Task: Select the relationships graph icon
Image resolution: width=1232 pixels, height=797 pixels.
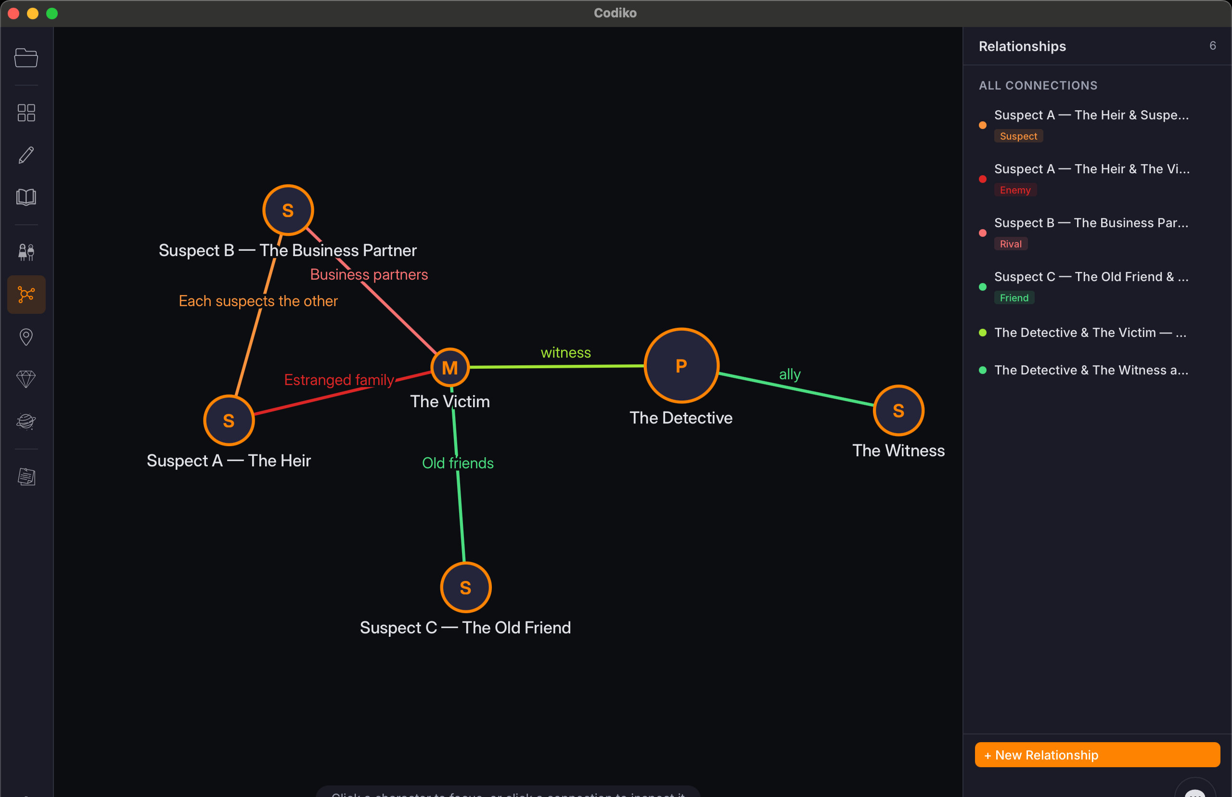Action: [26, 295]
